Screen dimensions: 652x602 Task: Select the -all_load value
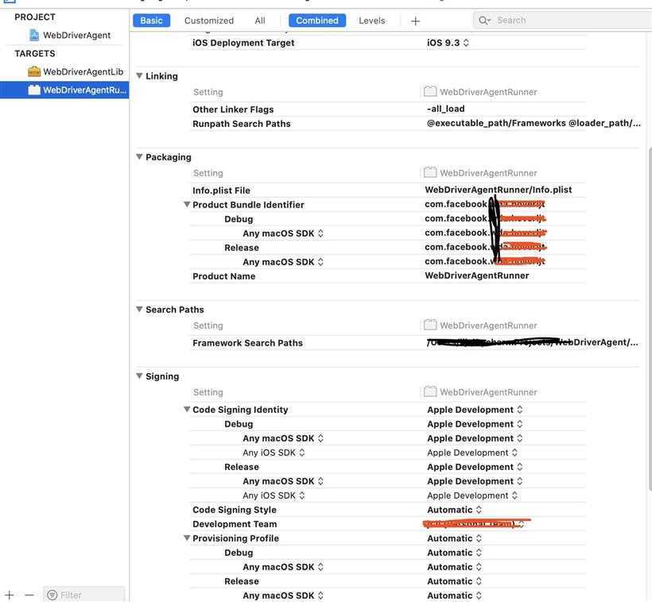pyautogui.click(x=446, y=109)
